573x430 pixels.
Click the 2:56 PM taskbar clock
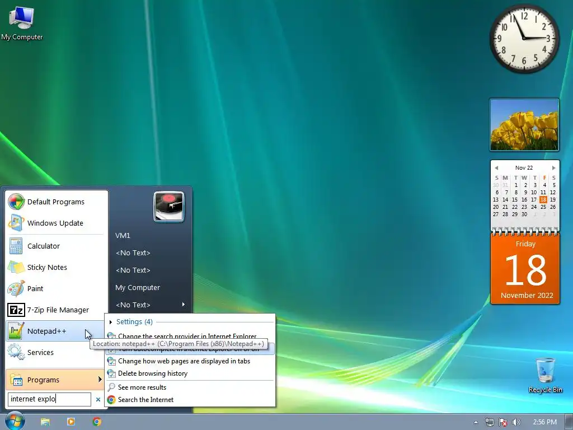[x=544, y=422]
